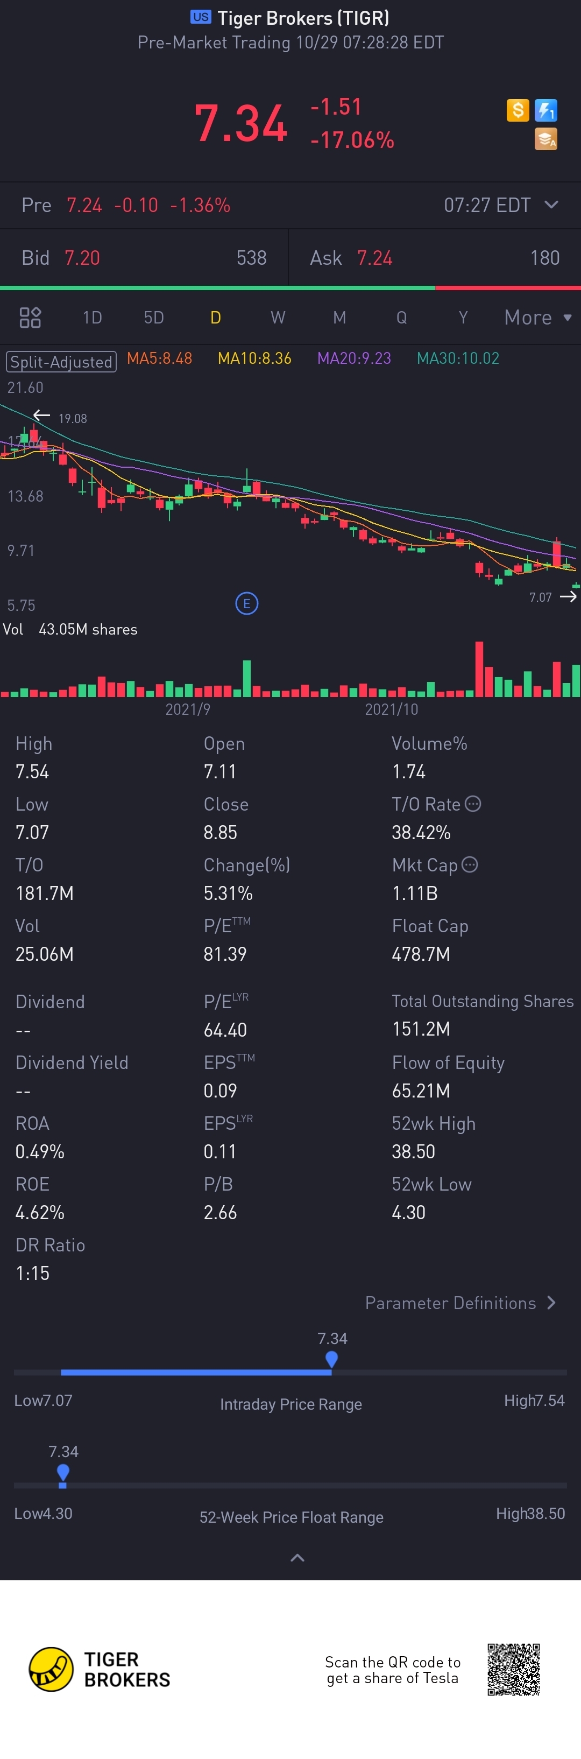Open T/O Rate info icon

pyautogui.click(x=473, y=804)
